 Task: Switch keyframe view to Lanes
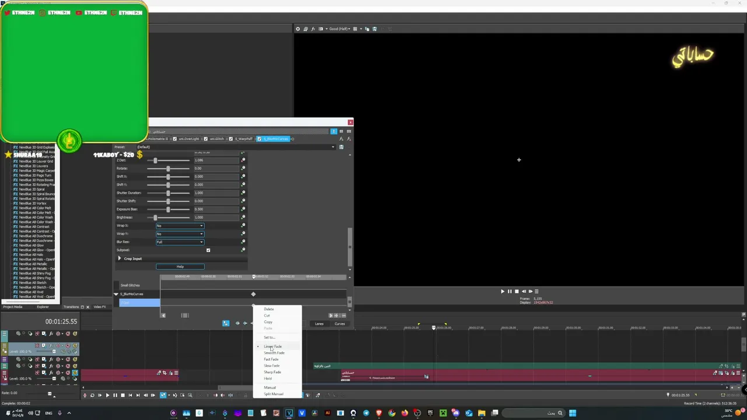tap(319, 324)
